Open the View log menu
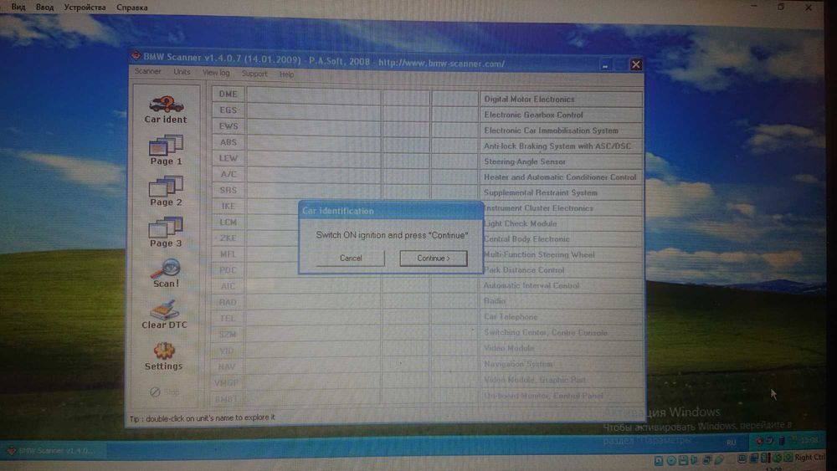The width and height of the screenshot is (837, 471). (216, 73)
